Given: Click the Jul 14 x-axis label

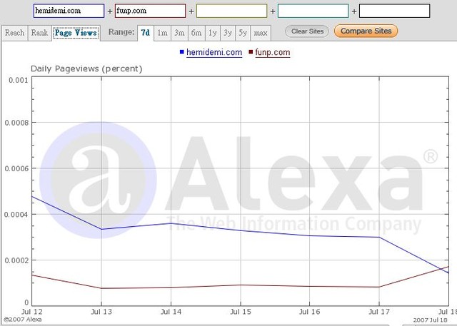Looking at the screenshot, I should [171, 312].
